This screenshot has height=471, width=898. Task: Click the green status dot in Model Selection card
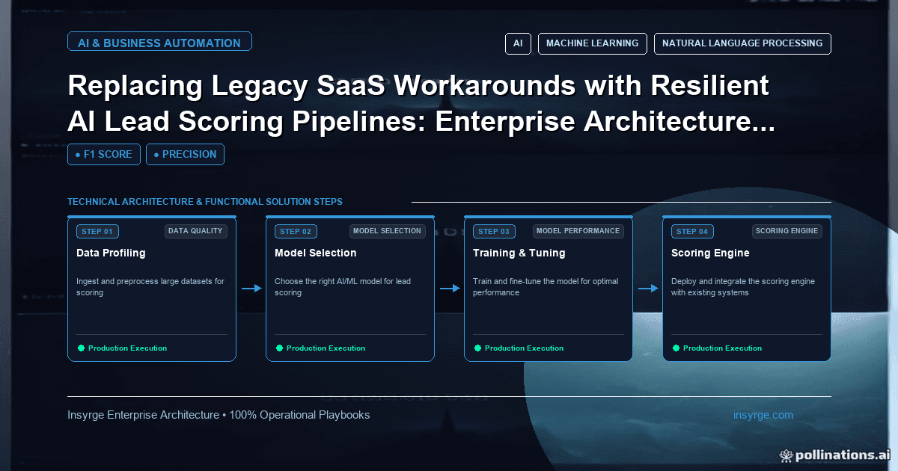pos(279,348)
